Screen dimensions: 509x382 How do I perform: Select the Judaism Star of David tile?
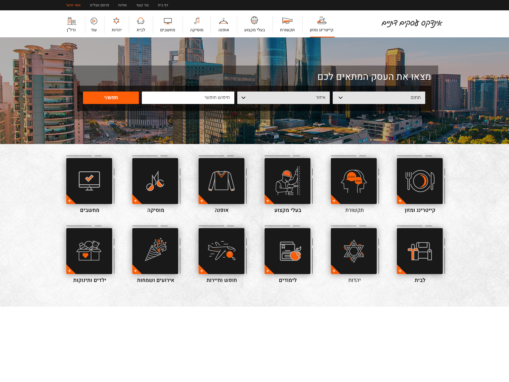click(x=354, y=251)
